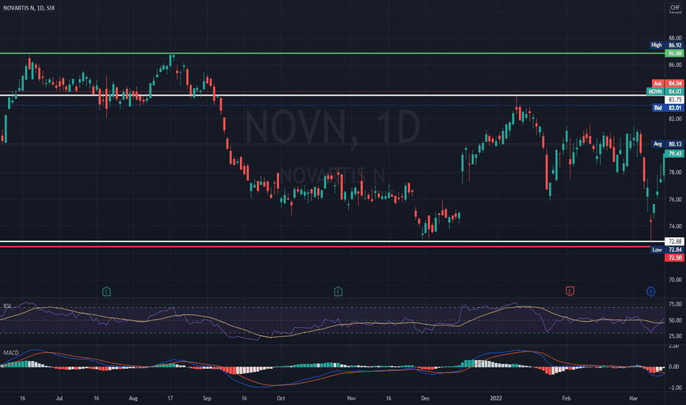Image resolution: width=686 pixels, height=405 pixels.
Task: Click the 2022 label on time axis
Action: [x=495, y=398]
